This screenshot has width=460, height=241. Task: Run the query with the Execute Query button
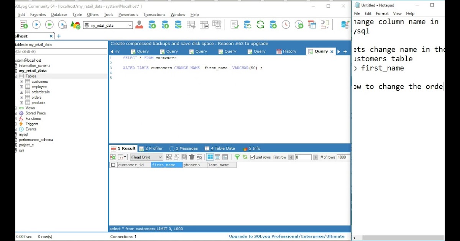pyautogui.click(x=36, y=25)
